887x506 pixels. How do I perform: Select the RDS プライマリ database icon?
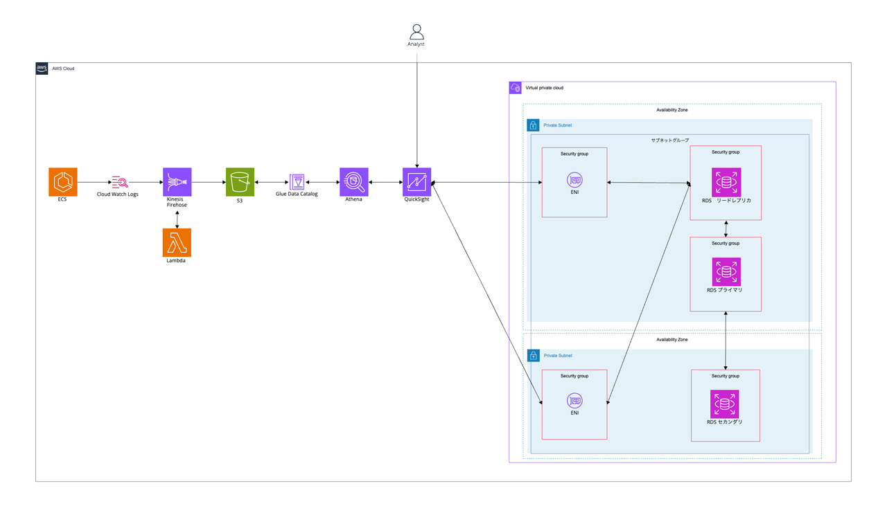click(x=726, y=272)
